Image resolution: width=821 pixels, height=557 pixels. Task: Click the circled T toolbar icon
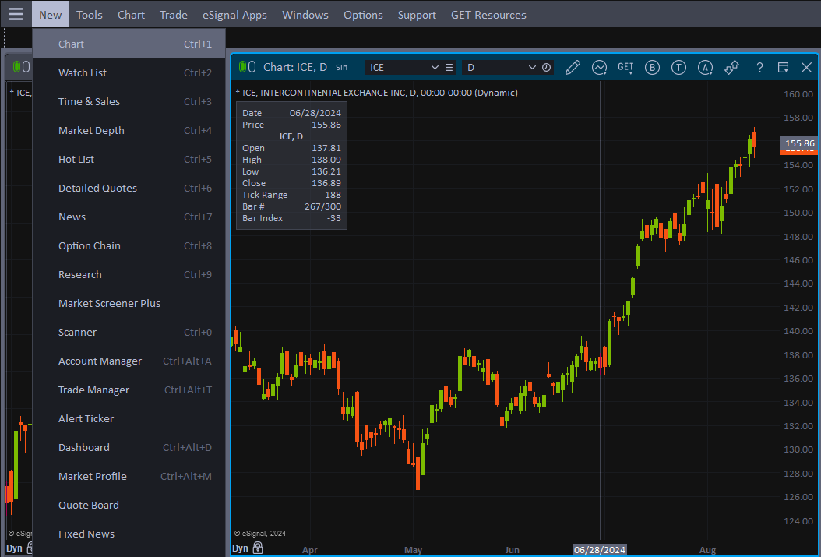pos(678,68)
